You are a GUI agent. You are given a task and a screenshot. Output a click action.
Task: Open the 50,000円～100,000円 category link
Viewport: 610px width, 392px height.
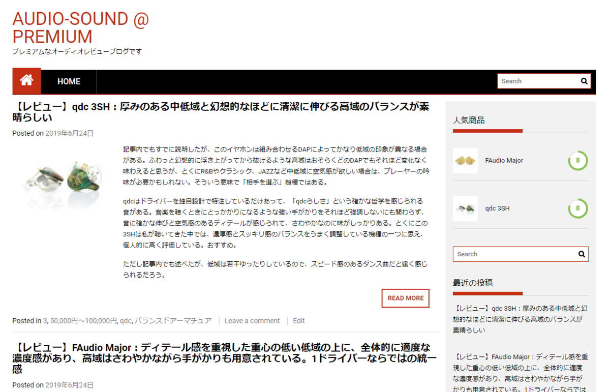83,321
